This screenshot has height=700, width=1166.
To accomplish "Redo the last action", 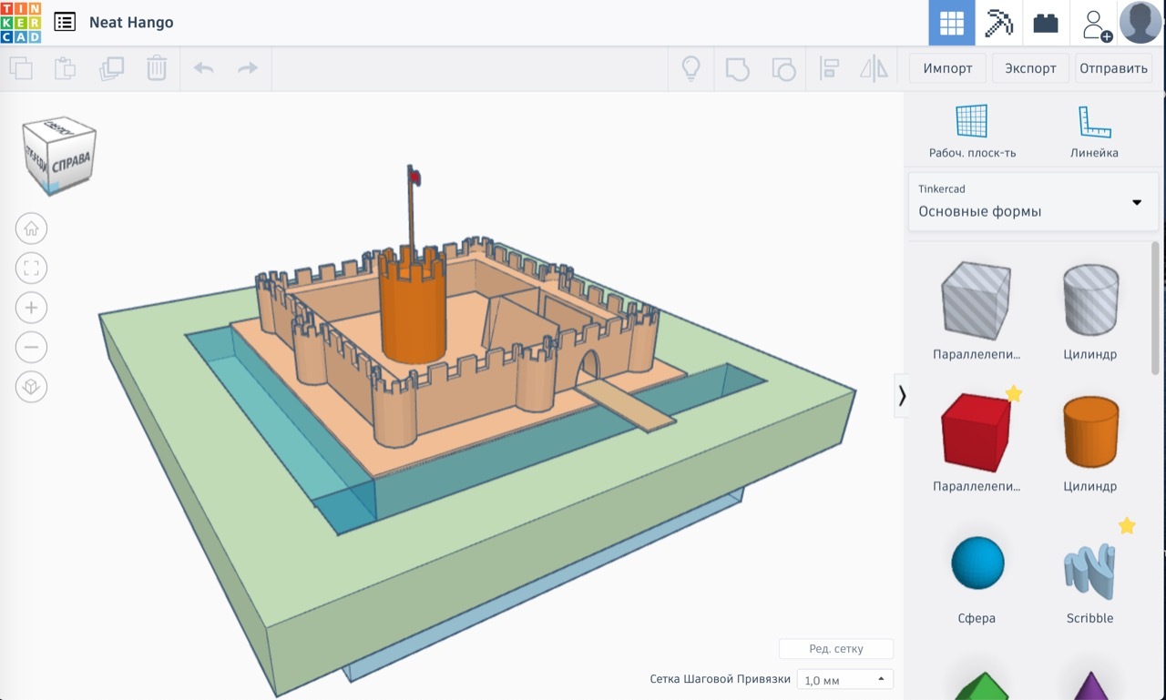I will [248, 68].
